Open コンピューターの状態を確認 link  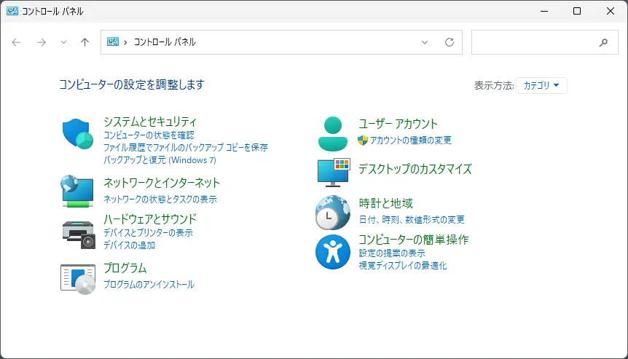tap(149, 135)
